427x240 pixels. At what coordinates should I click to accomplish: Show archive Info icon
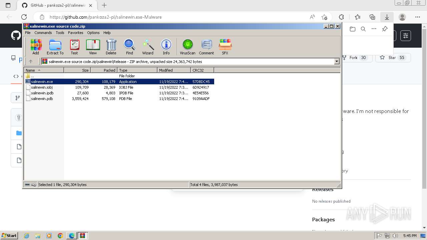(x=166, y=47)
